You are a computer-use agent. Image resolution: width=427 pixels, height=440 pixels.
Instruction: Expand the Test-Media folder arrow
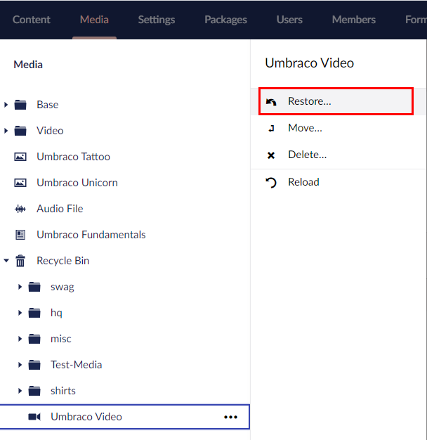point(20,365)
